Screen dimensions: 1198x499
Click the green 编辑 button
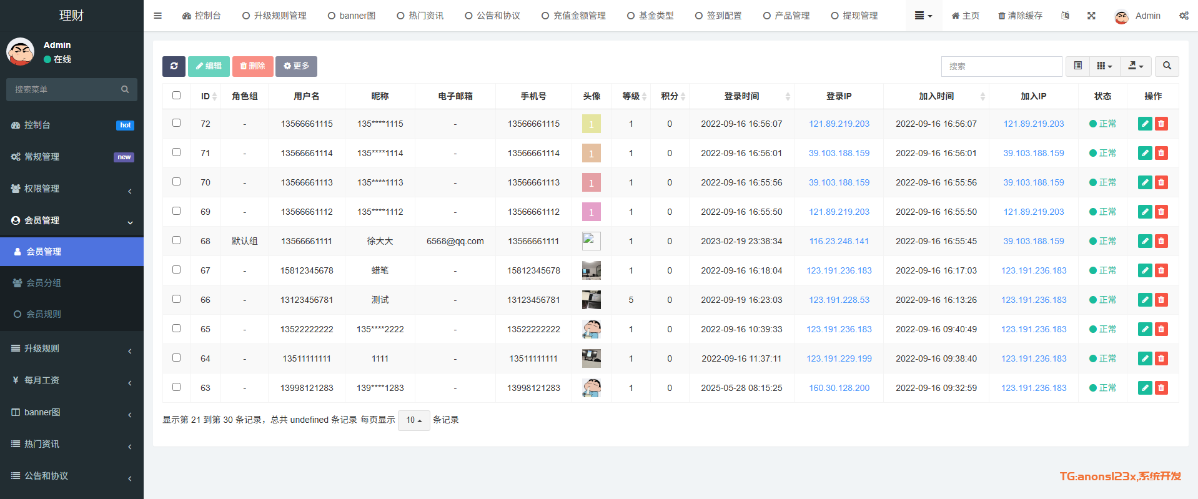coord(209,66)
